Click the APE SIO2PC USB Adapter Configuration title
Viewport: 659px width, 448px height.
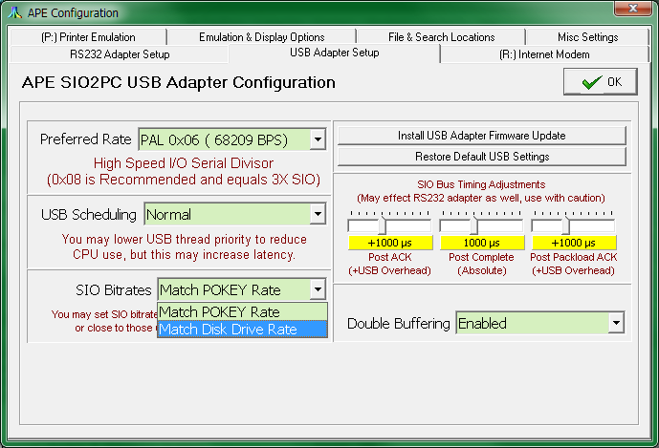pyautogui.click(x=179, y=83)
